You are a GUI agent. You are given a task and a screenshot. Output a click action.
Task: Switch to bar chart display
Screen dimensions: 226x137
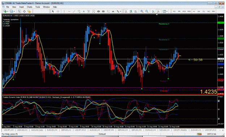pos(126,11)
